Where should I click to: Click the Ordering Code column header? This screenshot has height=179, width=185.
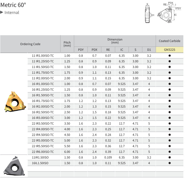tap(30, 44)
